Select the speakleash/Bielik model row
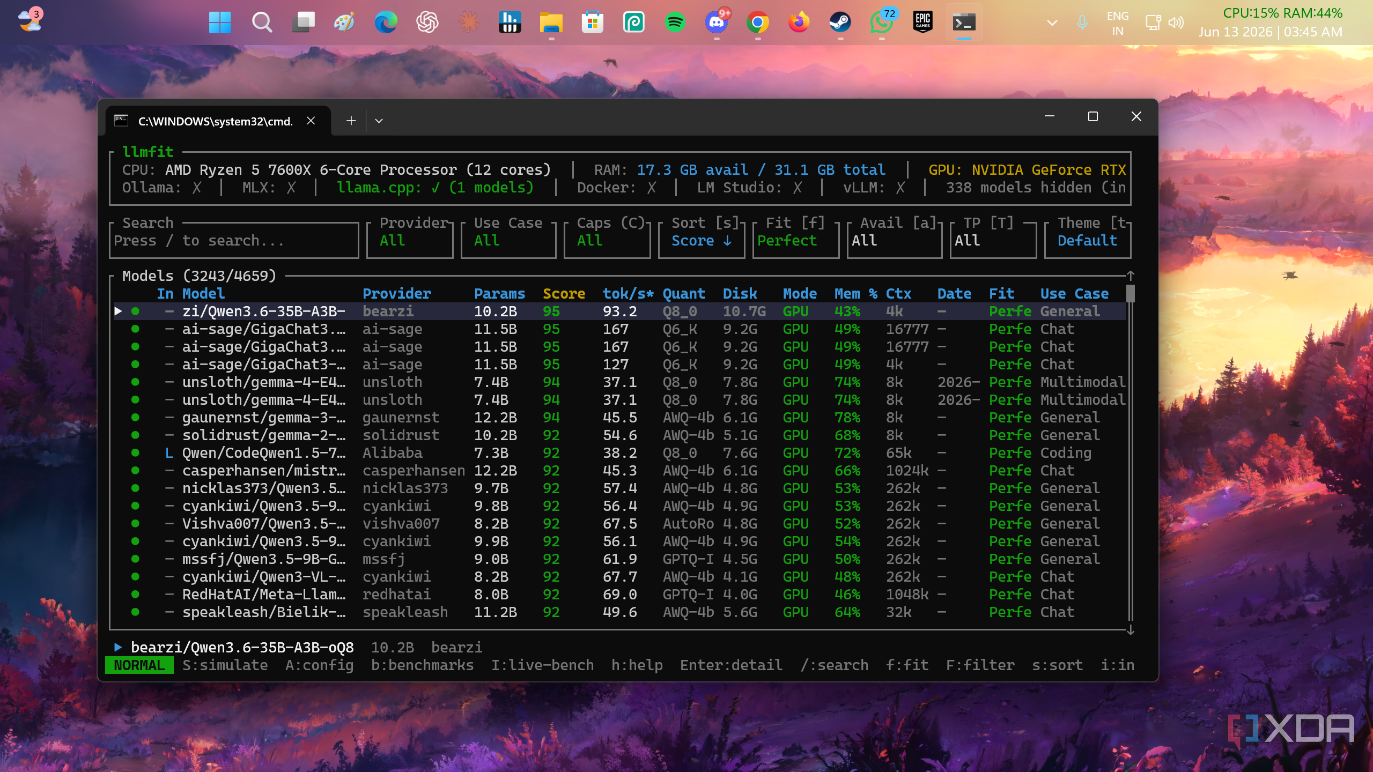The height and width of the screenshot is (772, 1373). coord(620,612)
